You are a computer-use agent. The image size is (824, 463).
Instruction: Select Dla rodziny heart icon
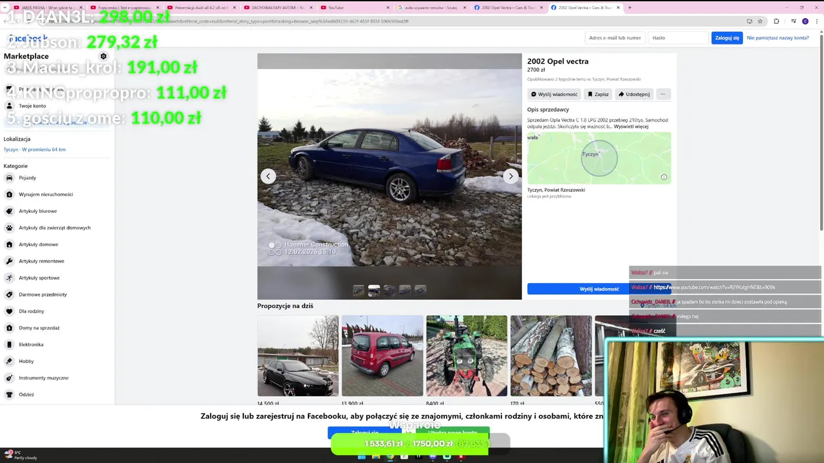pyautogui.click(x=9, y=311)
